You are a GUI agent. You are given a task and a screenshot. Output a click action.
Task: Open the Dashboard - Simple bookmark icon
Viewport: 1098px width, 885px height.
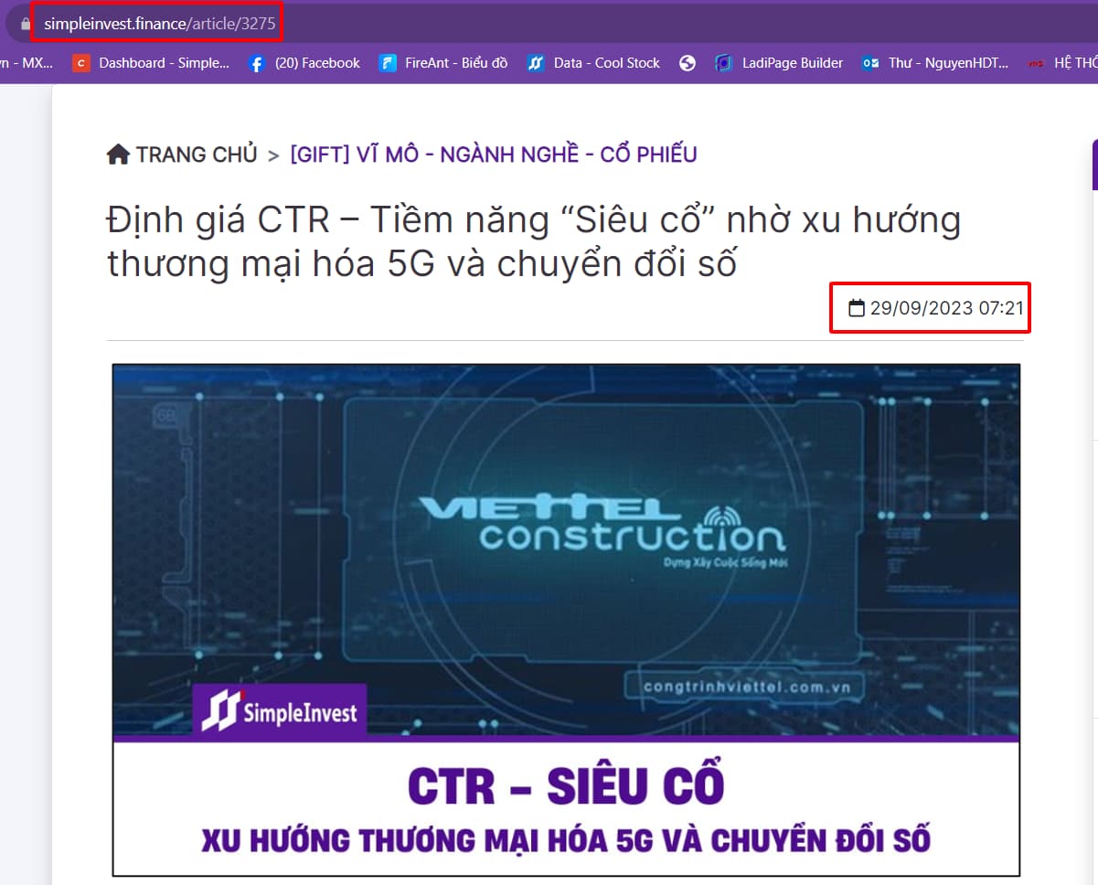[x=81, y=63]
